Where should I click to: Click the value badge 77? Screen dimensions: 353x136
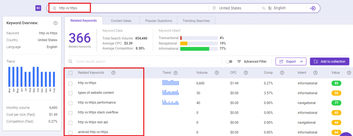point(336,103)
